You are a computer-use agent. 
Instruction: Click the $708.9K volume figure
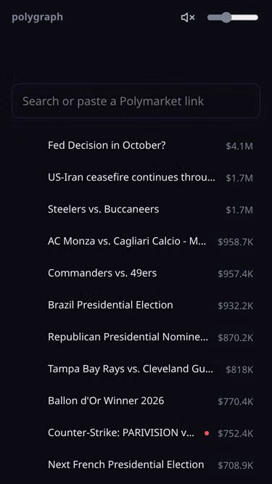(235, 465)
